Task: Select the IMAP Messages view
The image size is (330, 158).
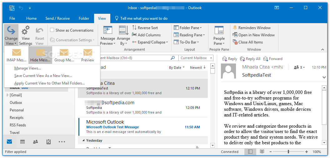Action: [x=17, y=55]
